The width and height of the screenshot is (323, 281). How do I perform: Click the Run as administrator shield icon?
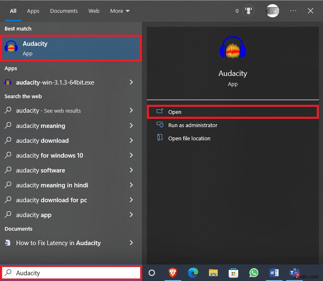[160, 125]
